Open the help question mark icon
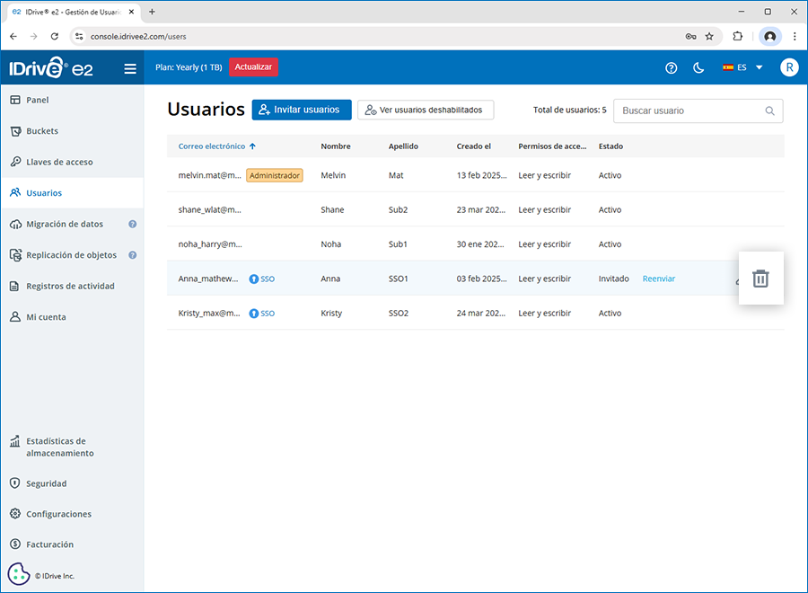The image size is (808, 593). (671, 68)
